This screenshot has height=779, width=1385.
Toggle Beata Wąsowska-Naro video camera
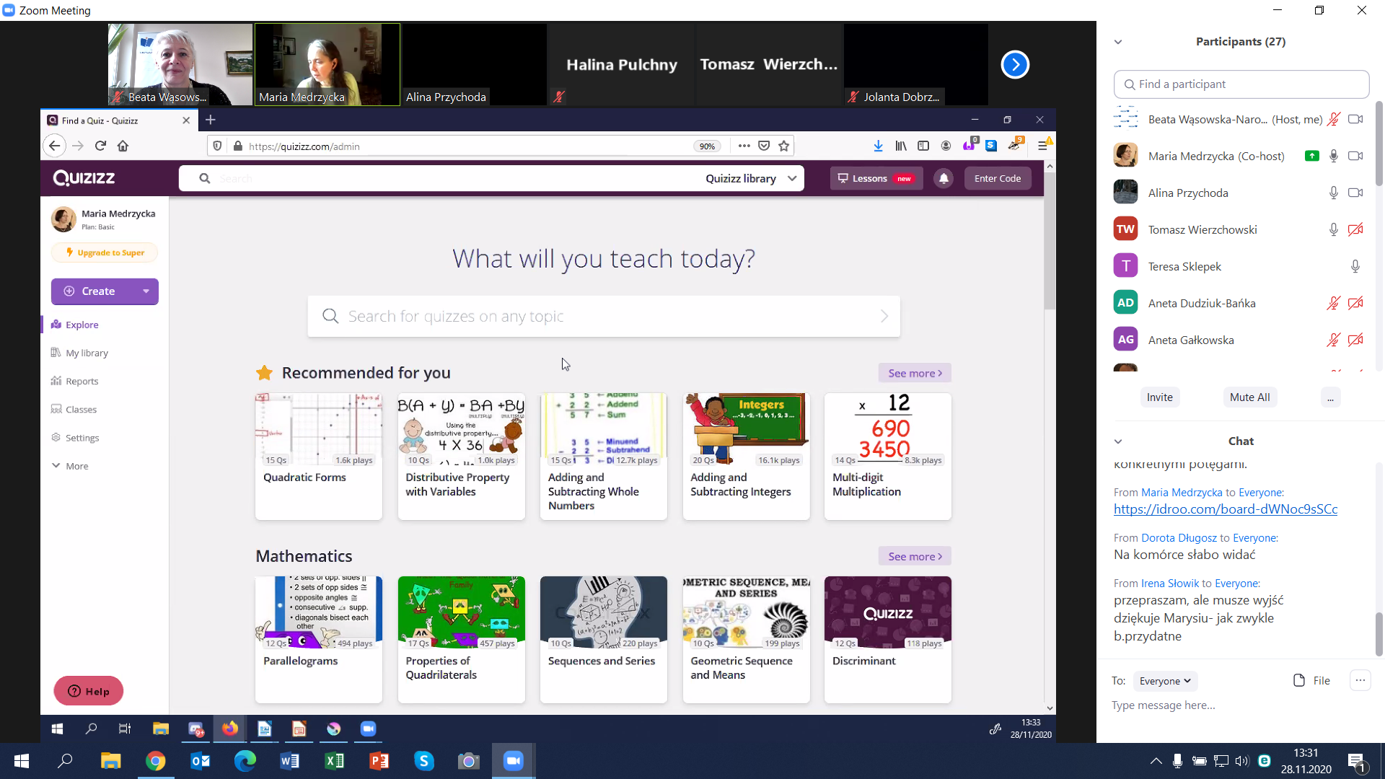tap(1355, 119)
